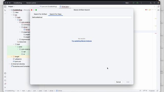Click LF line separator in status bar
The image size is (164, 92).
tap(140, 91)
